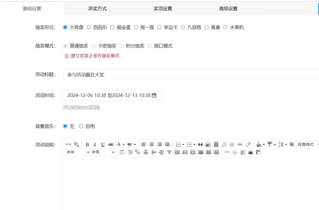Switch to 高级设置 tab
Viewport: 319px width, 210px height.
click(x=228, y=9)
